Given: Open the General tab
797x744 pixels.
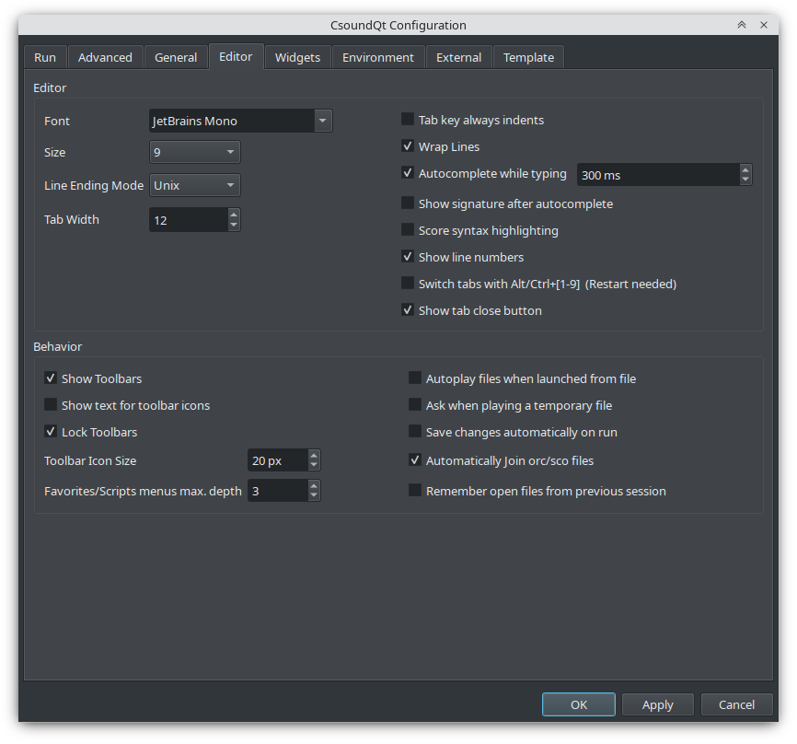Looking at the screenshot, I should point(176,57).
